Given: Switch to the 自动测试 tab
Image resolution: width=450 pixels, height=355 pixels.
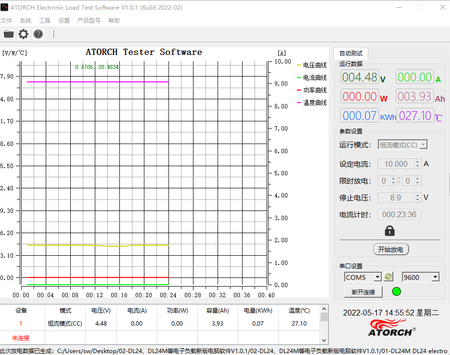Looking at the screenshot, I should pos(351,53).
